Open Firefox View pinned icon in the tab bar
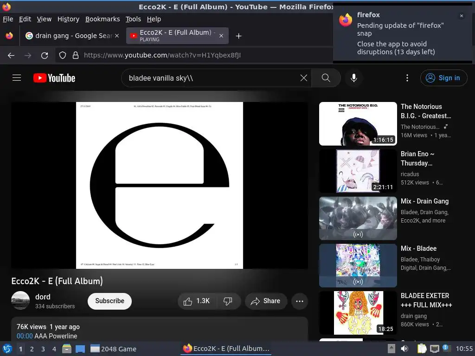Image resolution: width=475 pixels, height=356 pixels. coord(9,36)
